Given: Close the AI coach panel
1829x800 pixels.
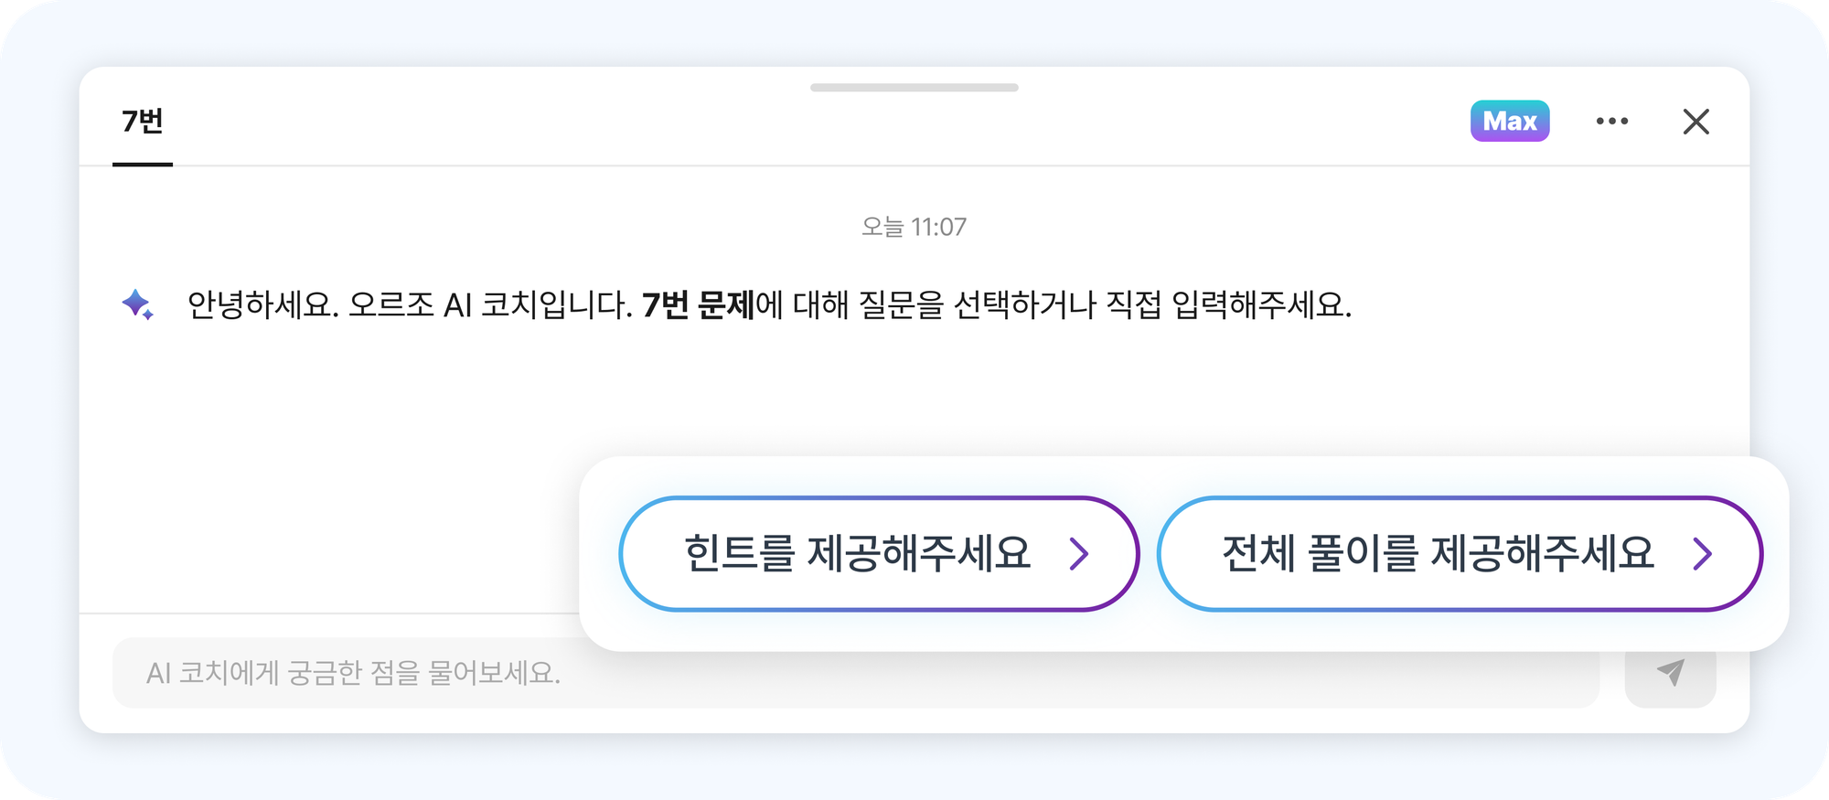Looking at the screenshot, I should click(1696, 121).
